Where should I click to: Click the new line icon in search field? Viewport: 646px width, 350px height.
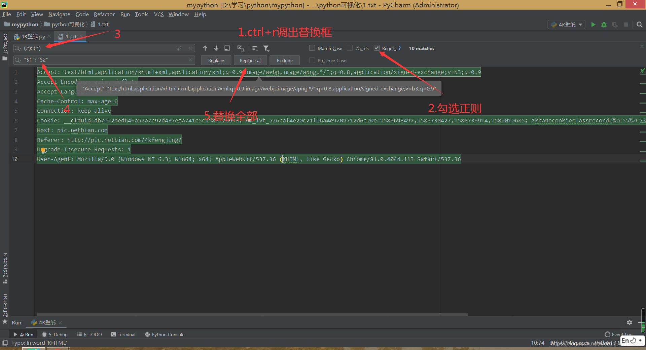[x=179, y=48]
